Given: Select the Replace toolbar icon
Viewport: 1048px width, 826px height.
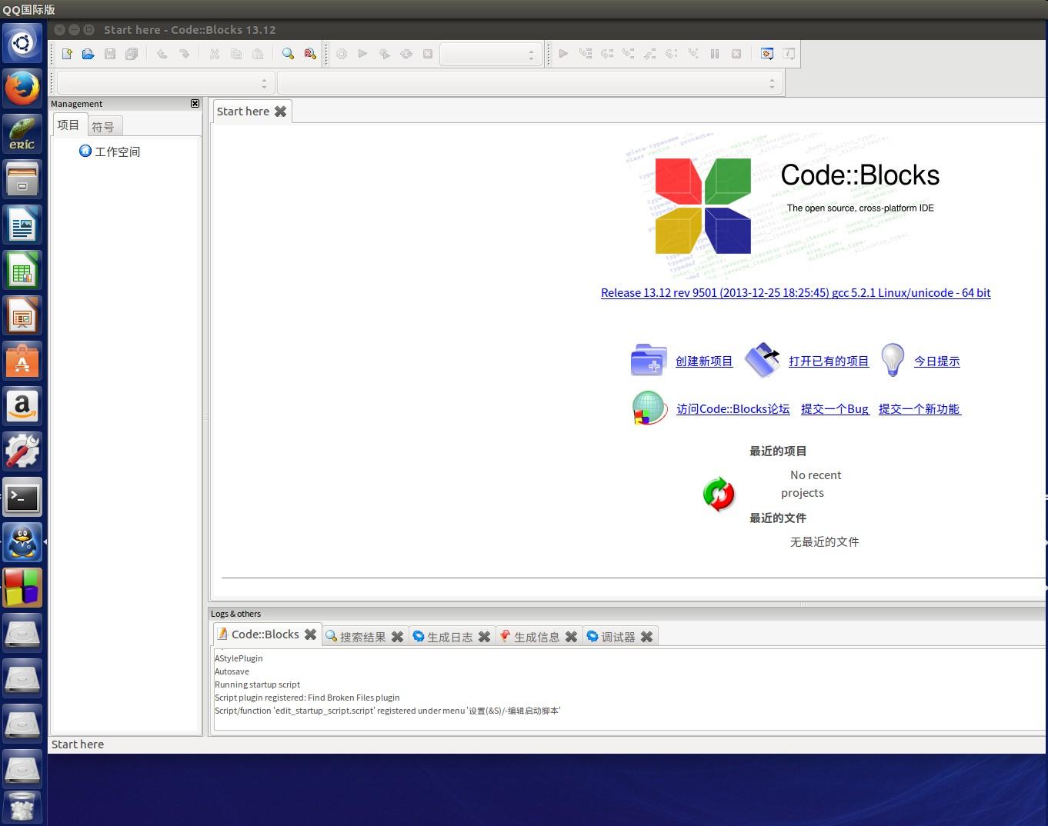Looking at the screenshot, I should point(310,54).
